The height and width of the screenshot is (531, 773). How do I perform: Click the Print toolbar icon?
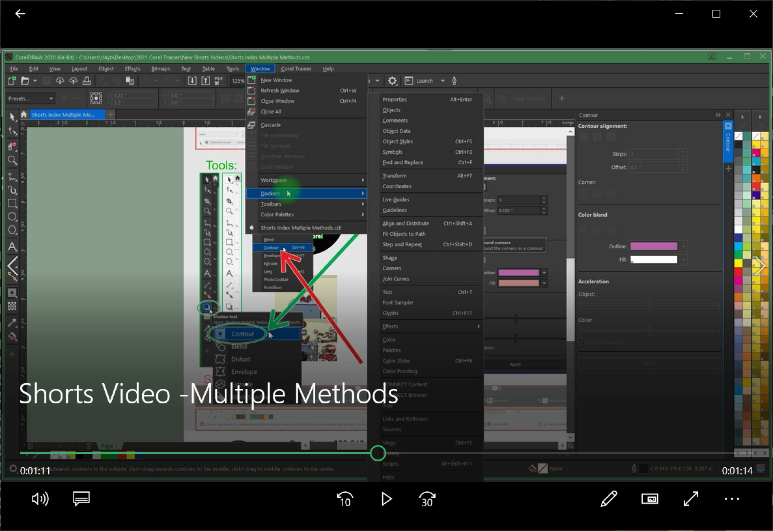[86, 81]
